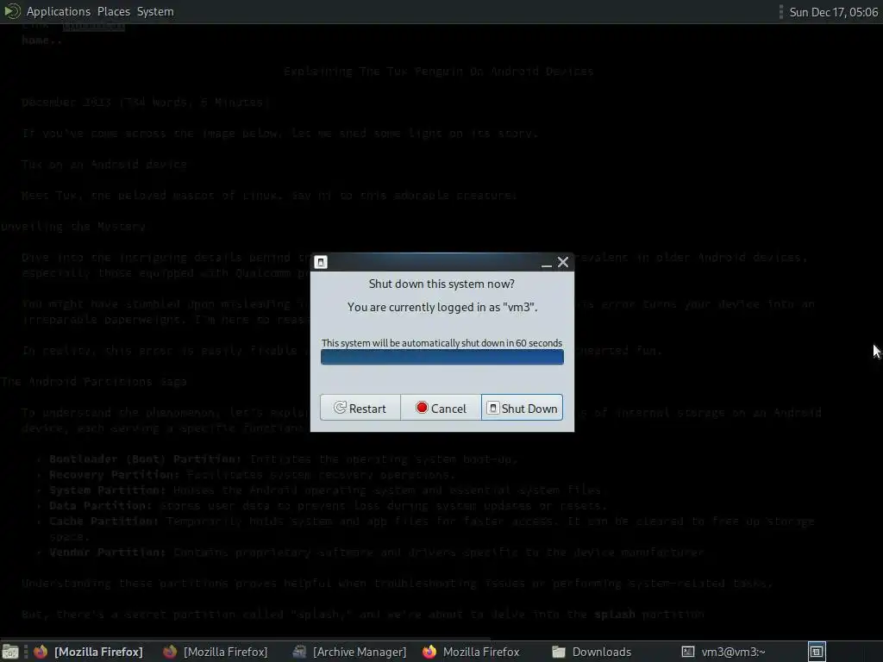
Task: Click the shutdown dialog title bar icon
Action: 321,262
